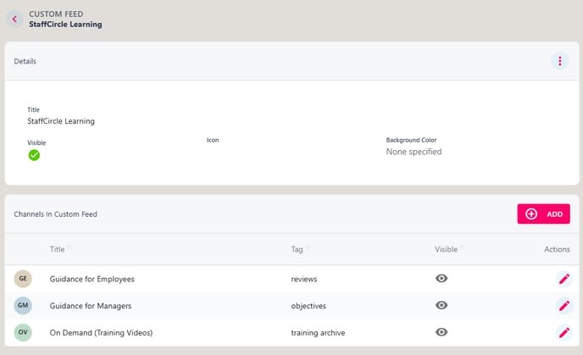Add a channel with the ADD button

point(543,214)
